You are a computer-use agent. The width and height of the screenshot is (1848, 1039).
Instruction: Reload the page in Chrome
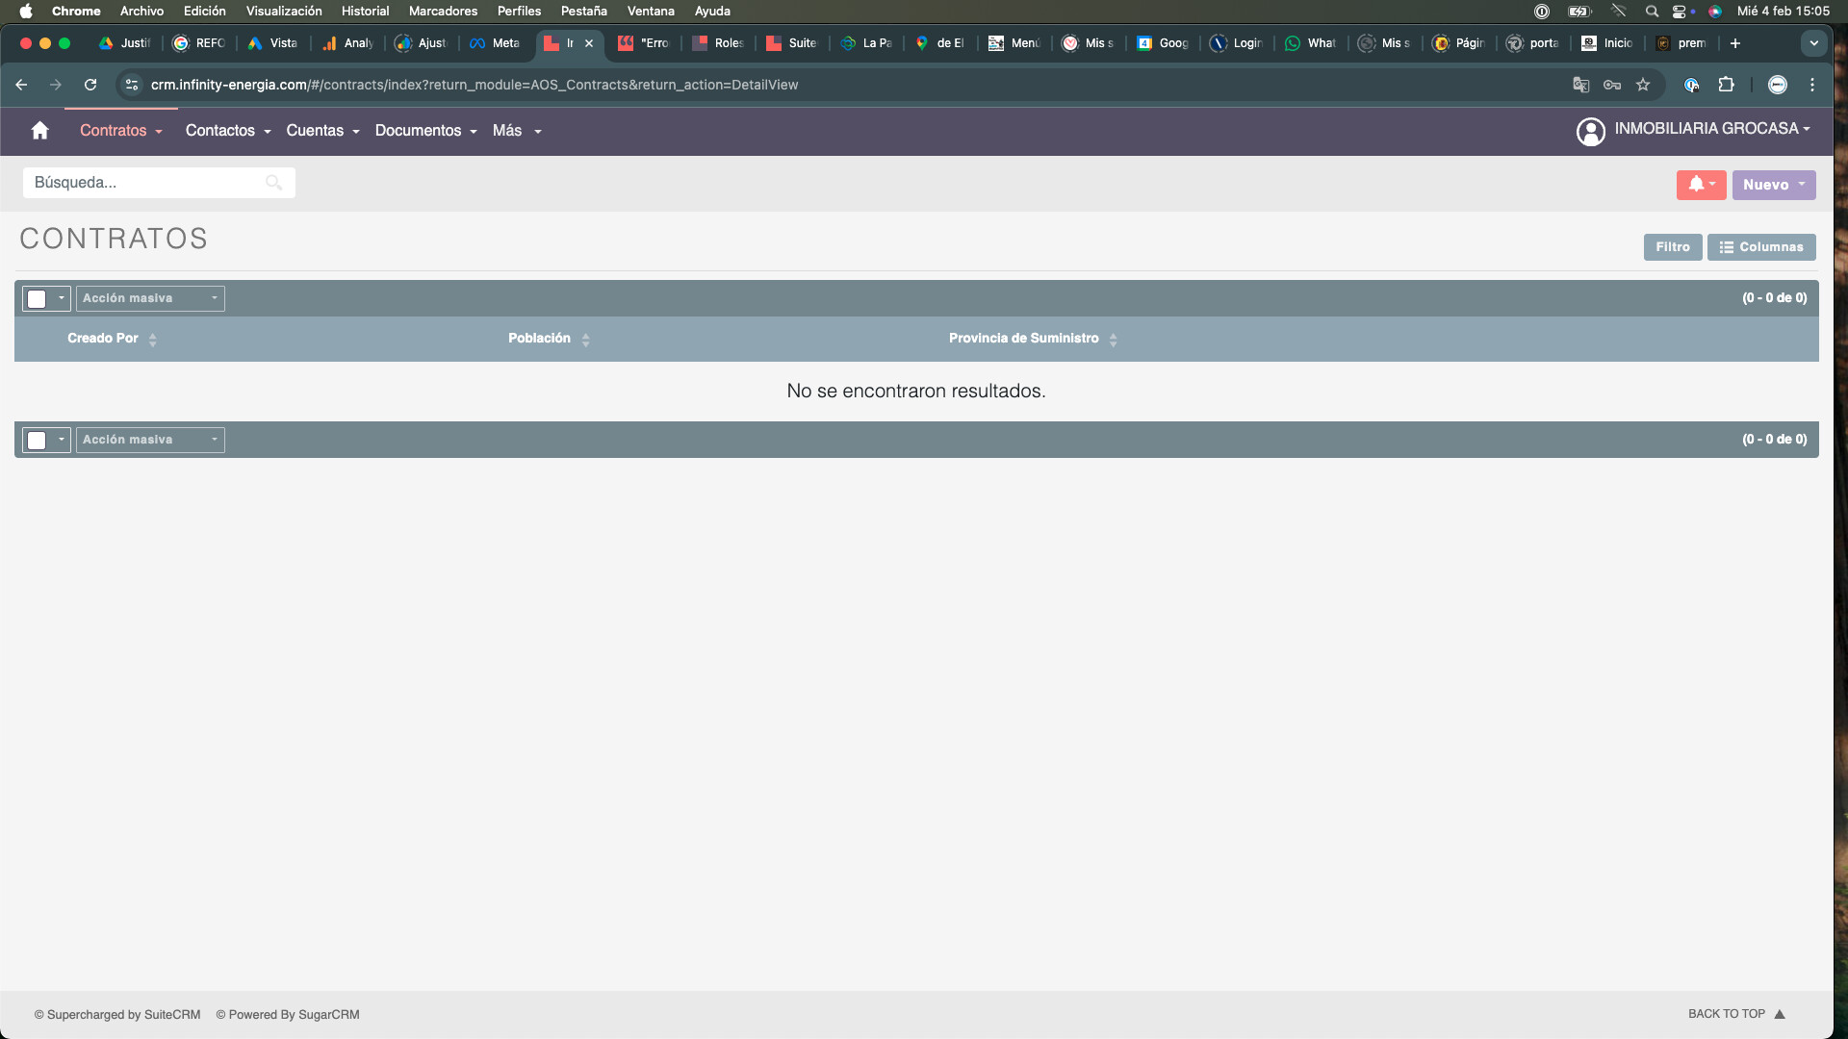pyautogui.click(x=90, y=85)
